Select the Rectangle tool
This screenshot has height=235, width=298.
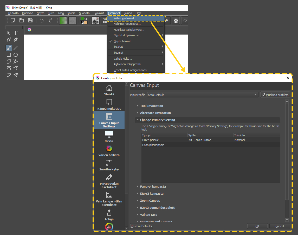coord(9,55)
